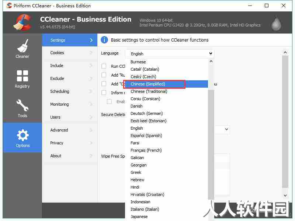Choose Danish language option
Screen dimensions: 295x221
click(x=167, y=106)
